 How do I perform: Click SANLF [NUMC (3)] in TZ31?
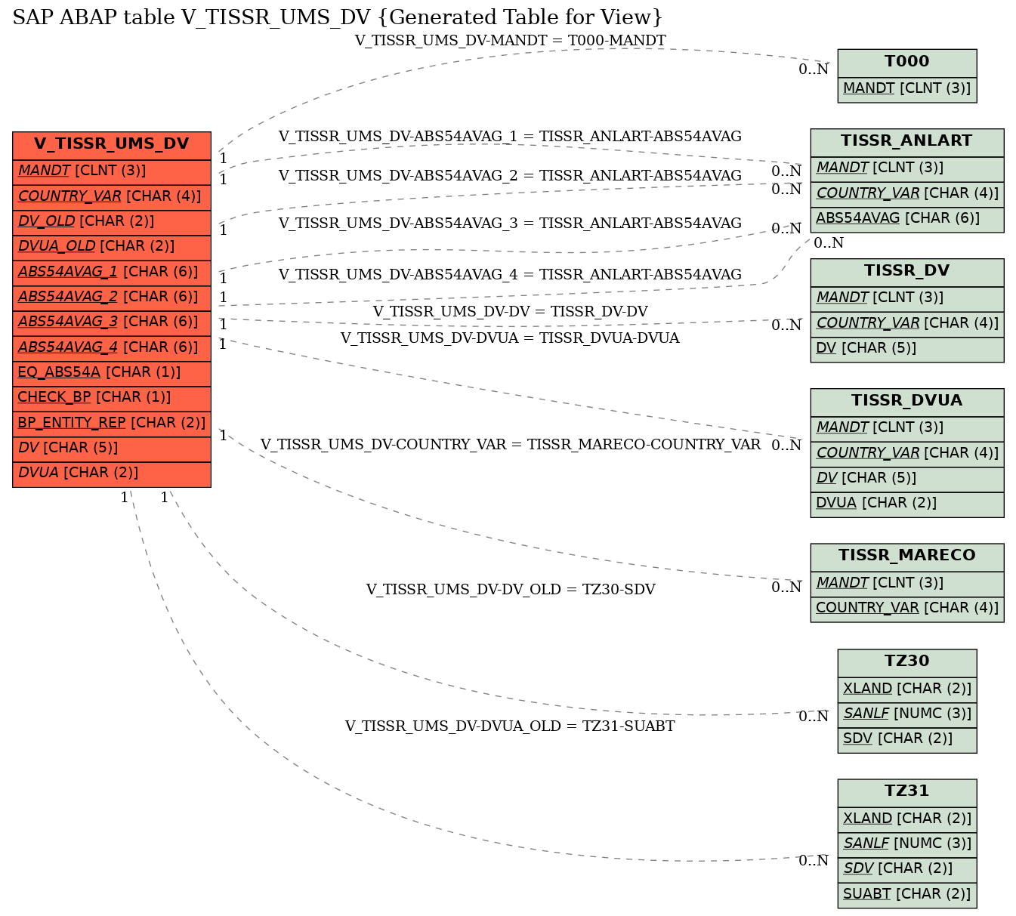(907, 844)
